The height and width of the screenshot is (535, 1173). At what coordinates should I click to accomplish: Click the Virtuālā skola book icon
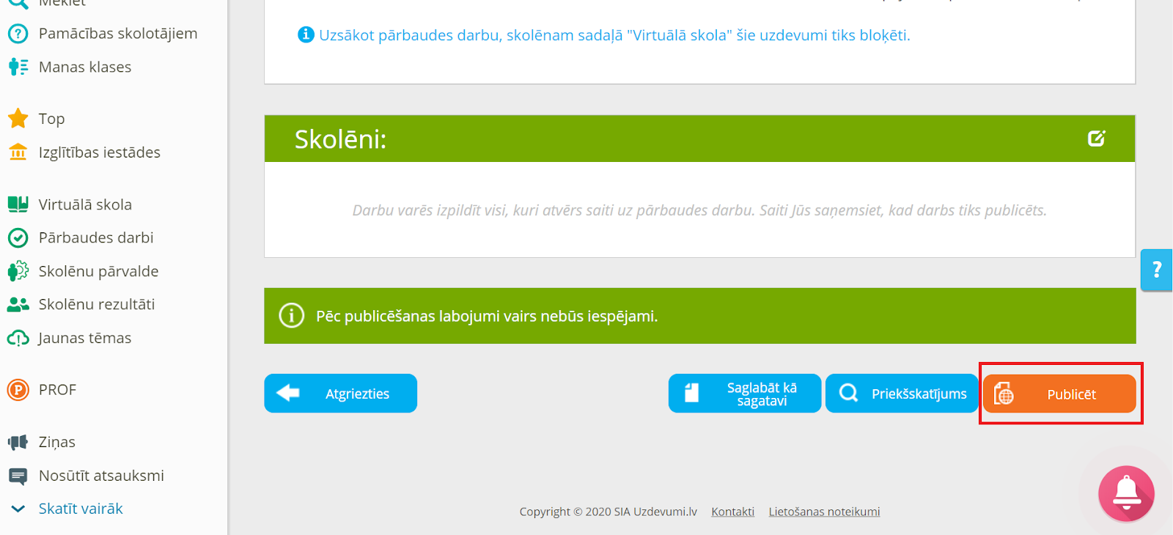coord(18,204)
